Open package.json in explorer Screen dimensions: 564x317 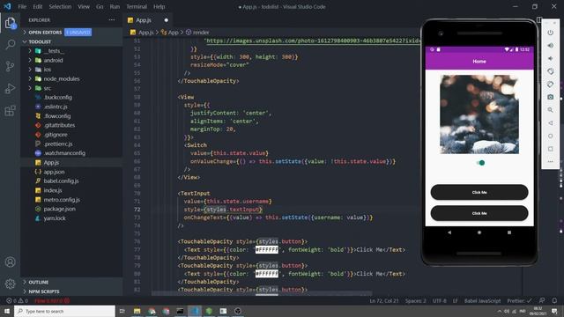59,209
